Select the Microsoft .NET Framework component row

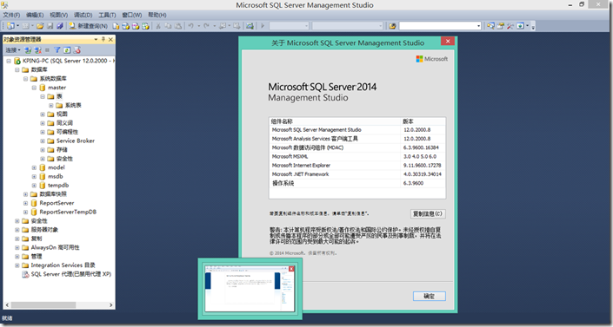coord(357,174)
